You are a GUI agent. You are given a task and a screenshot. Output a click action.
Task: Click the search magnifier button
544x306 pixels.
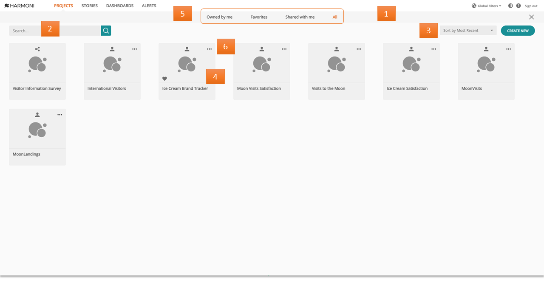[106, 31]
